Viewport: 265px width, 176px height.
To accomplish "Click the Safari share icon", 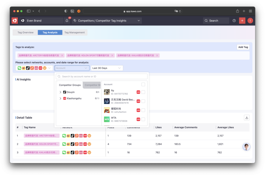I will 237,11.
